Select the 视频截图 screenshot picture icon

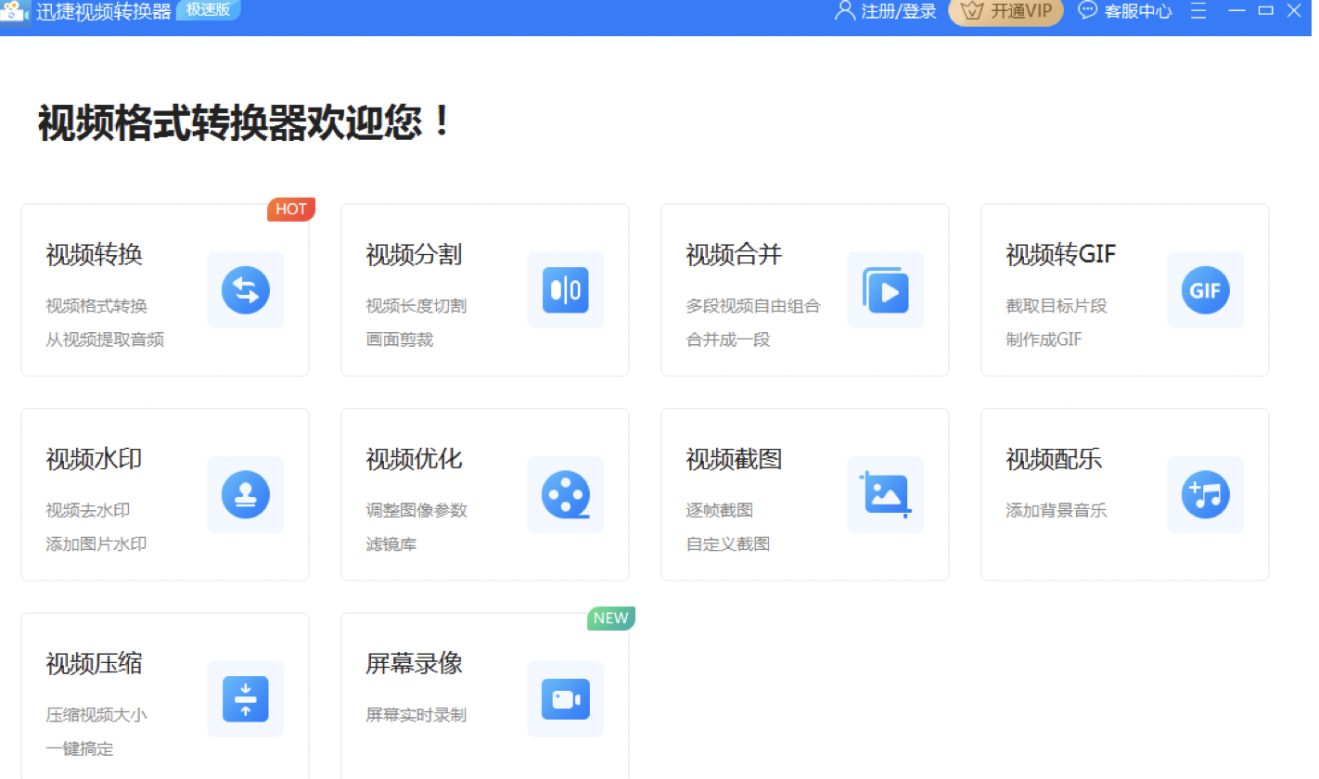click(885, 494)
